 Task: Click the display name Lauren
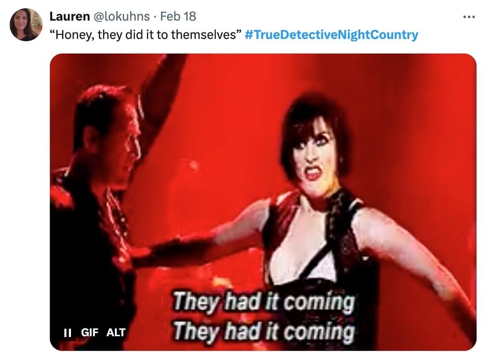click(70, 16)
